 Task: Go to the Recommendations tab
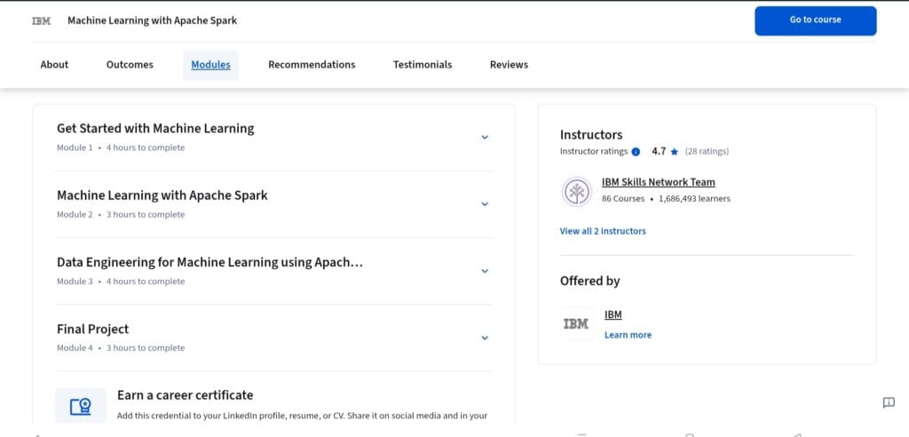312,65
